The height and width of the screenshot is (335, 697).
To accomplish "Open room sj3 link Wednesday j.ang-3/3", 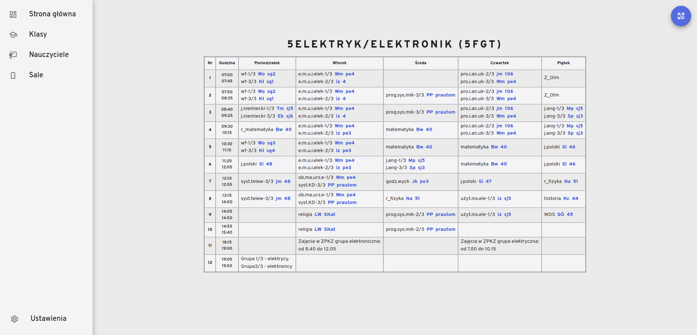I will [x=421, y=168].
